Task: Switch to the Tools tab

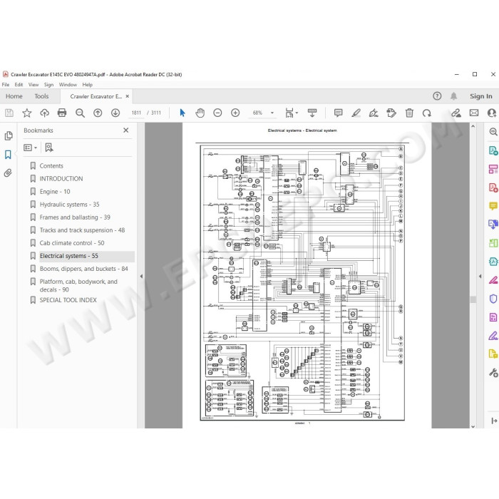Action: (x=41, y=96)
